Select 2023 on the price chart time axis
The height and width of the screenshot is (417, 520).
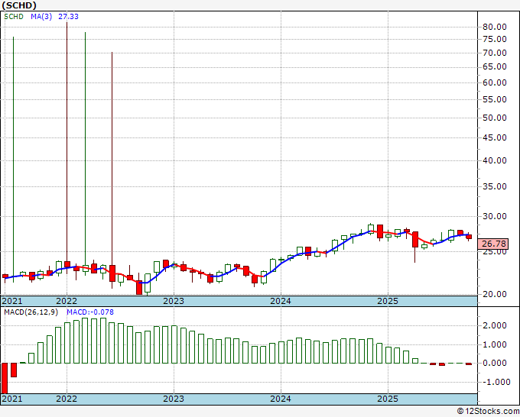click(x=174, y=301)
